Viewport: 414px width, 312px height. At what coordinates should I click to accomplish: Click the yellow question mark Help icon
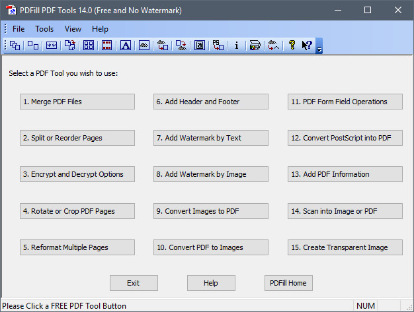click(x=292, y=46)
